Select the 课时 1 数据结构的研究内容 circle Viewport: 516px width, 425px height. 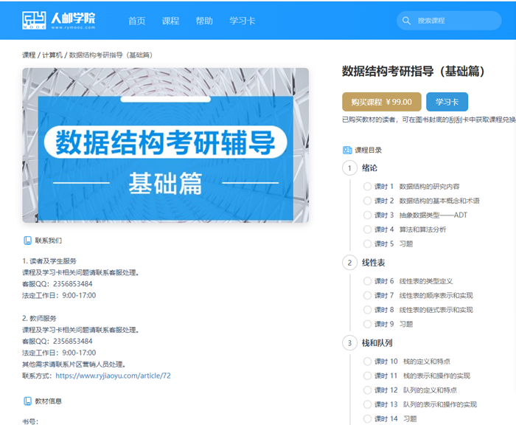tap(367, 187)
